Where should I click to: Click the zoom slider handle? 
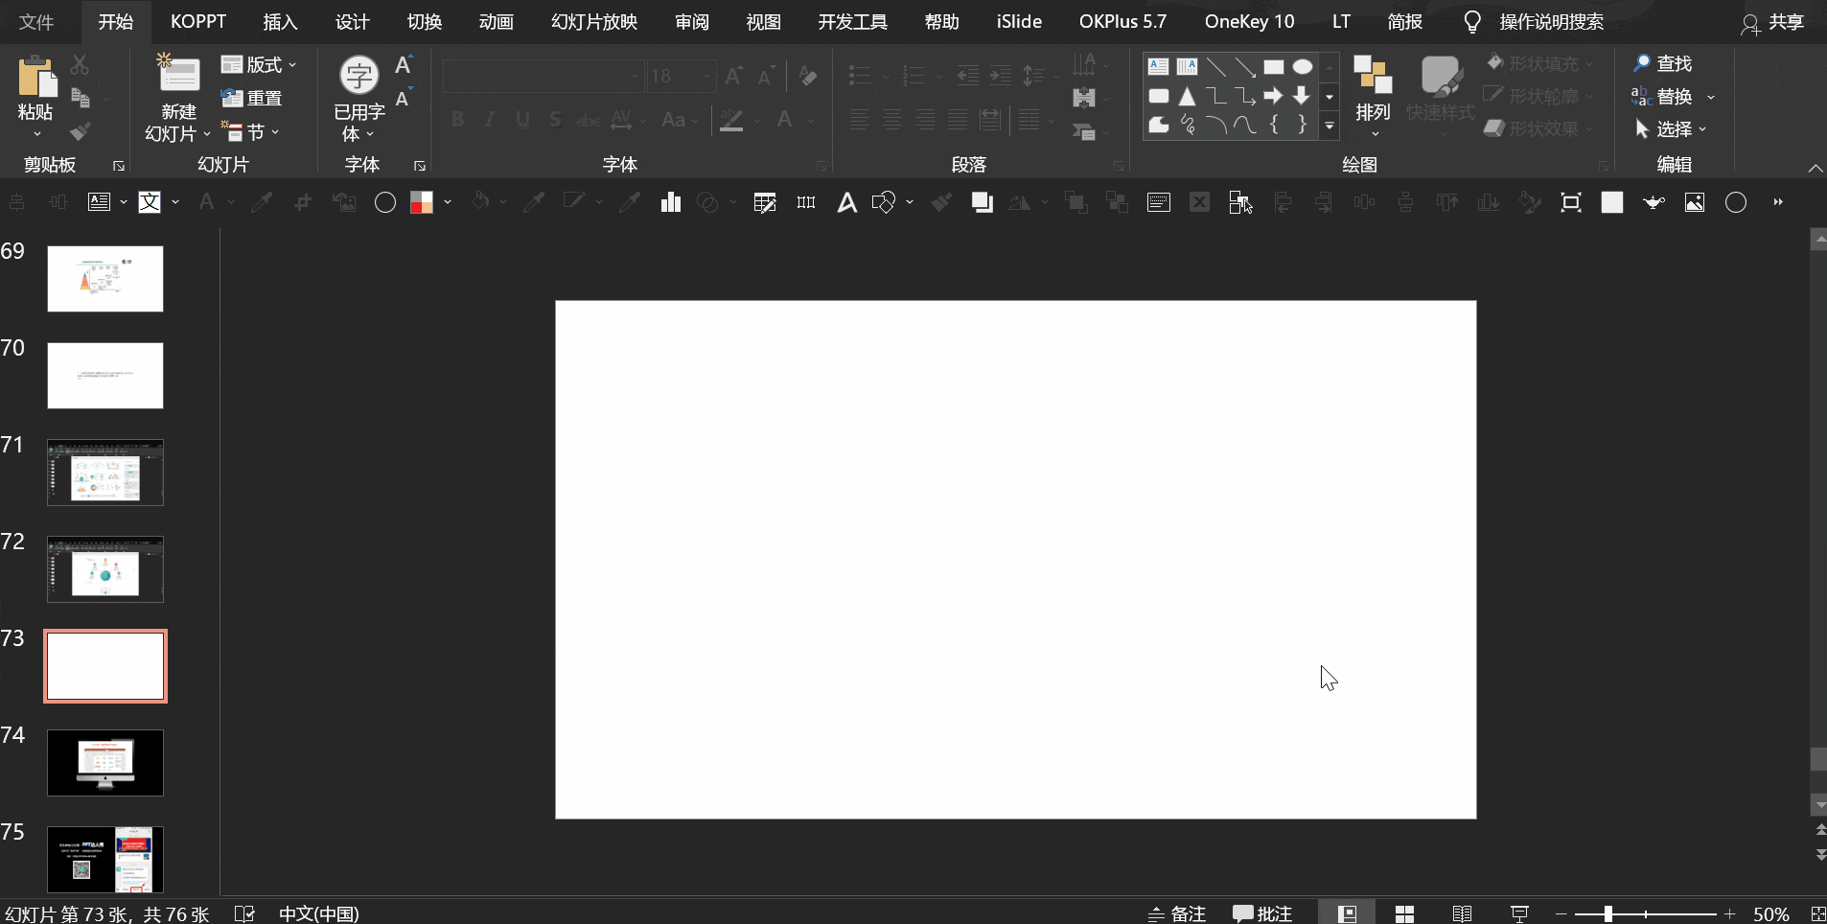point(1607,913)
